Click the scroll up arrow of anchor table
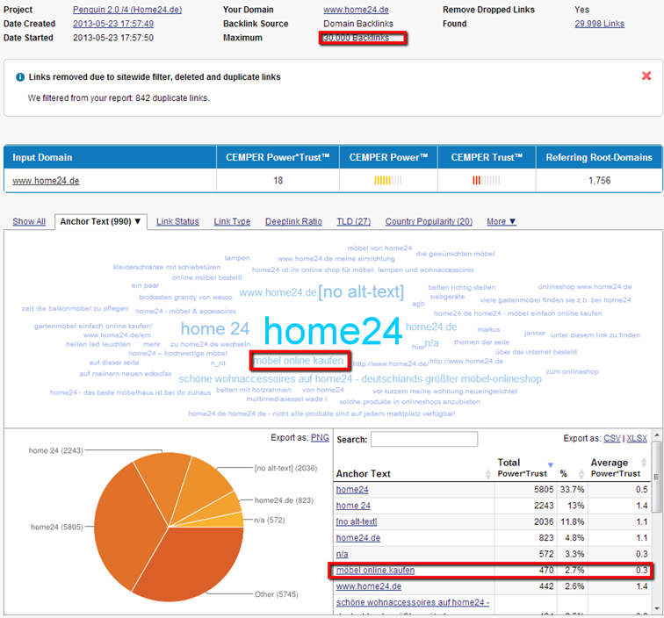664x618 pixels. pyautogui.click(x=657, y=435)
